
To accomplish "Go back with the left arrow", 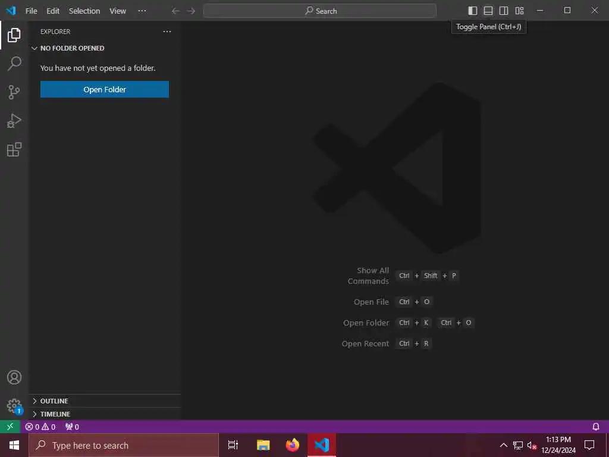I will (x=175, y=11).
